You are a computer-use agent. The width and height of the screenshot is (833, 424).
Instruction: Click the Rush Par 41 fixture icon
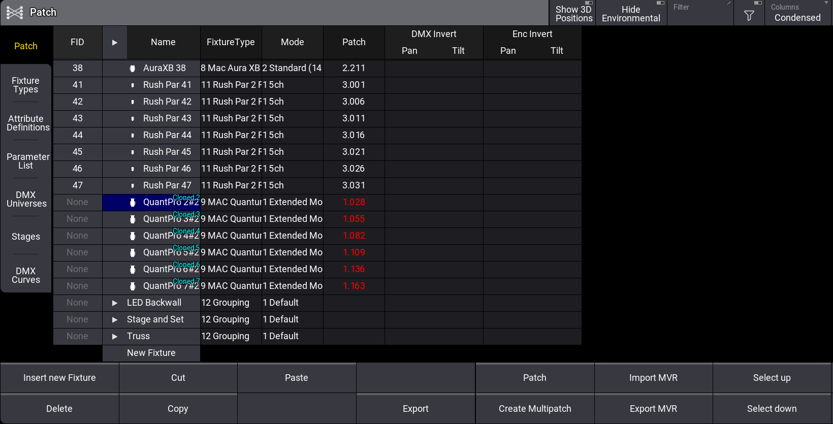click(133, 85)
